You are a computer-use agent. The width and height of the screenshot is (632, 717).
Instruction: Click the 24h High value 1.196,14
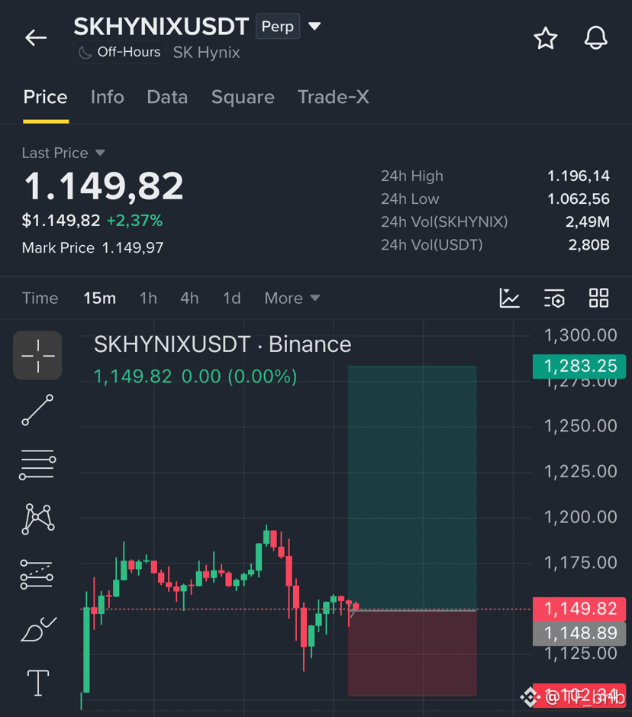578,176
